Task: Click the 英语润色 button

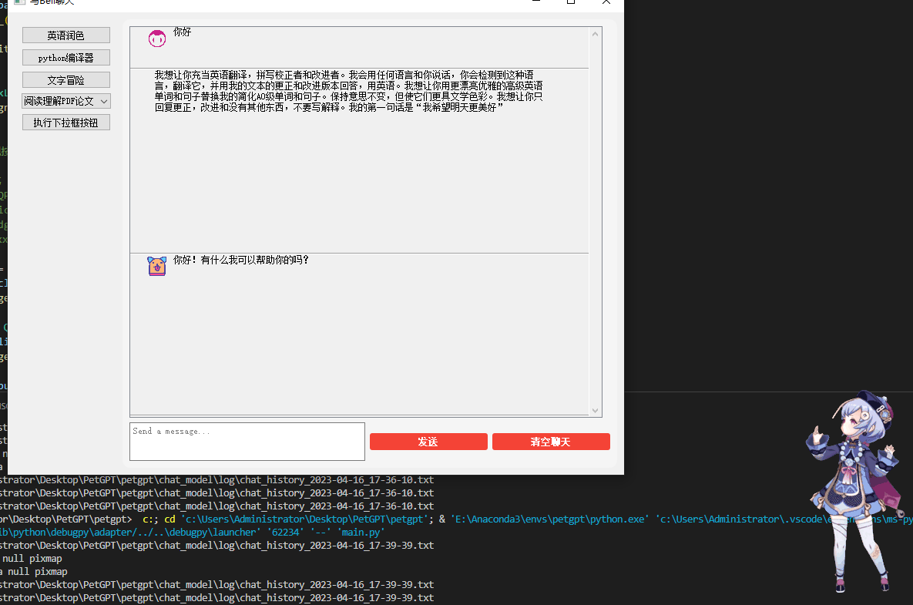Action: pyautogui.click(x=65, y=35)
